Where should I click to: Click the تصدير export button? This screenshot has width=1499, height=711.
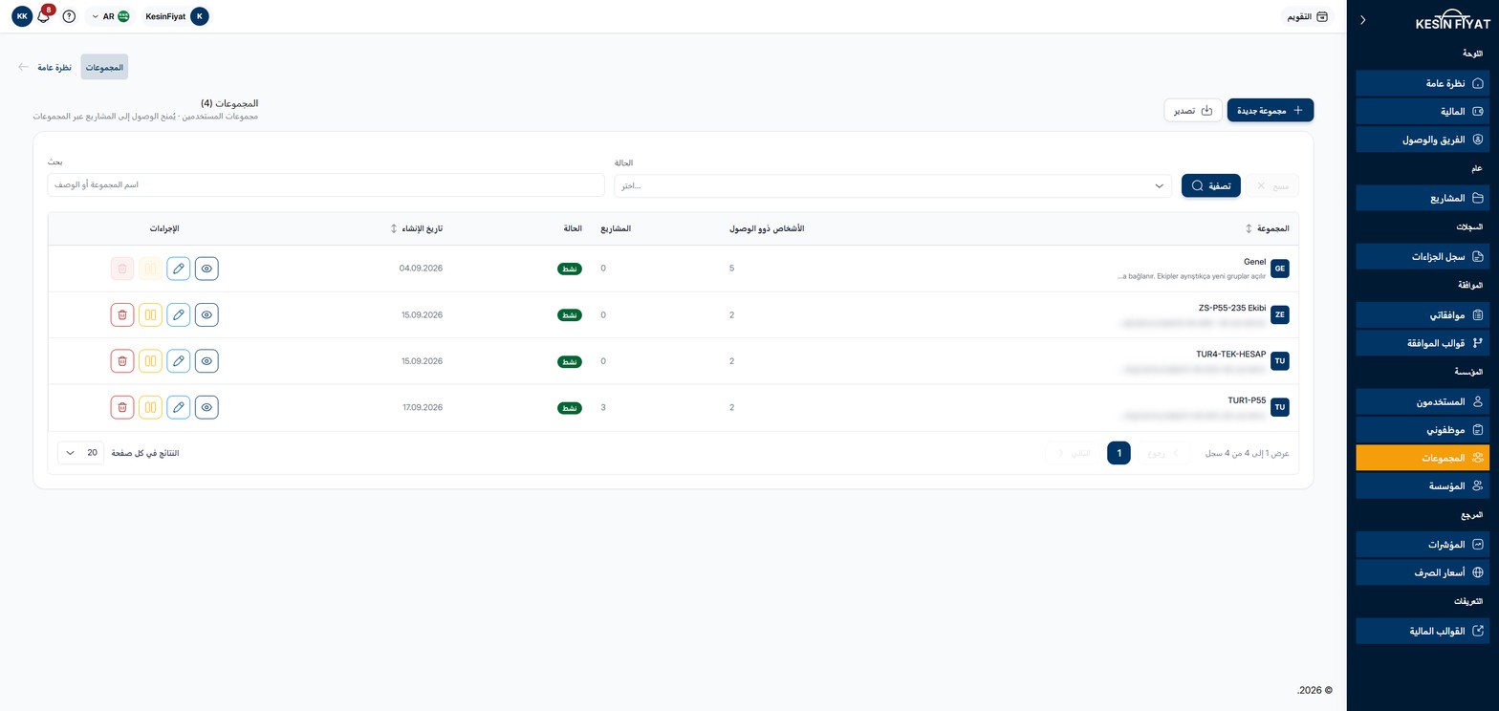1193,111
